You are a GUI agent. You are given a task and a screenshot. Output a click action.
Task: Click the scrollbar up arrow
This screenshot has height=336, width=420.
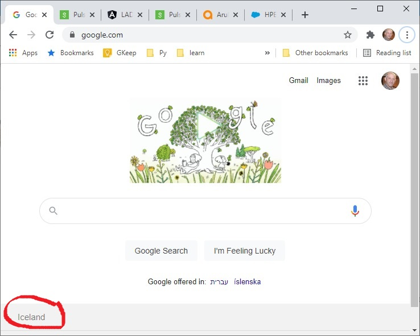tap(414, 69)
